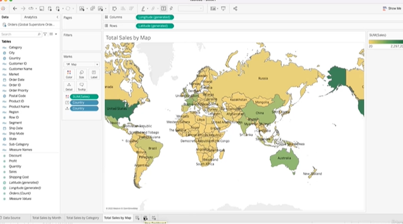Expand the clear sheet dropdown arrow

coord(106,9)
